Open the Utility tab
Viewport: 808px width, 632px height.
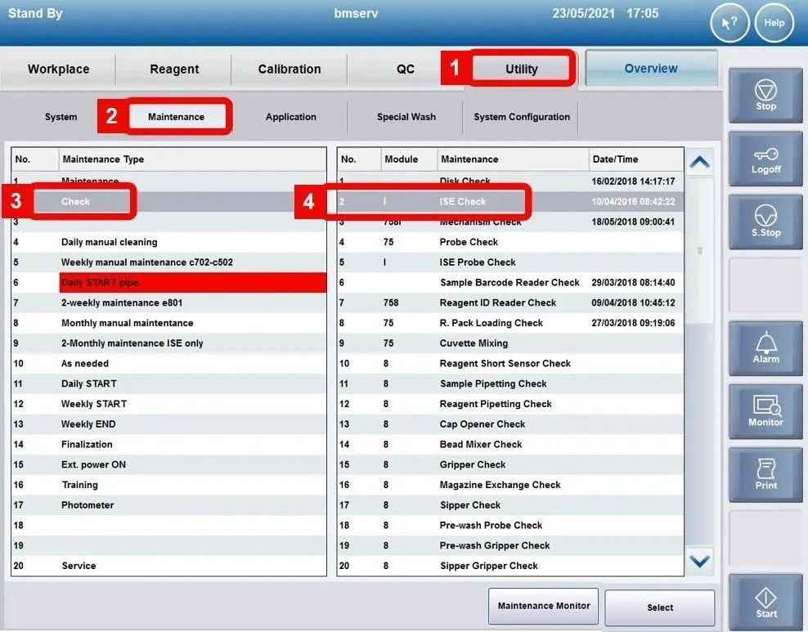coord(522,69)
